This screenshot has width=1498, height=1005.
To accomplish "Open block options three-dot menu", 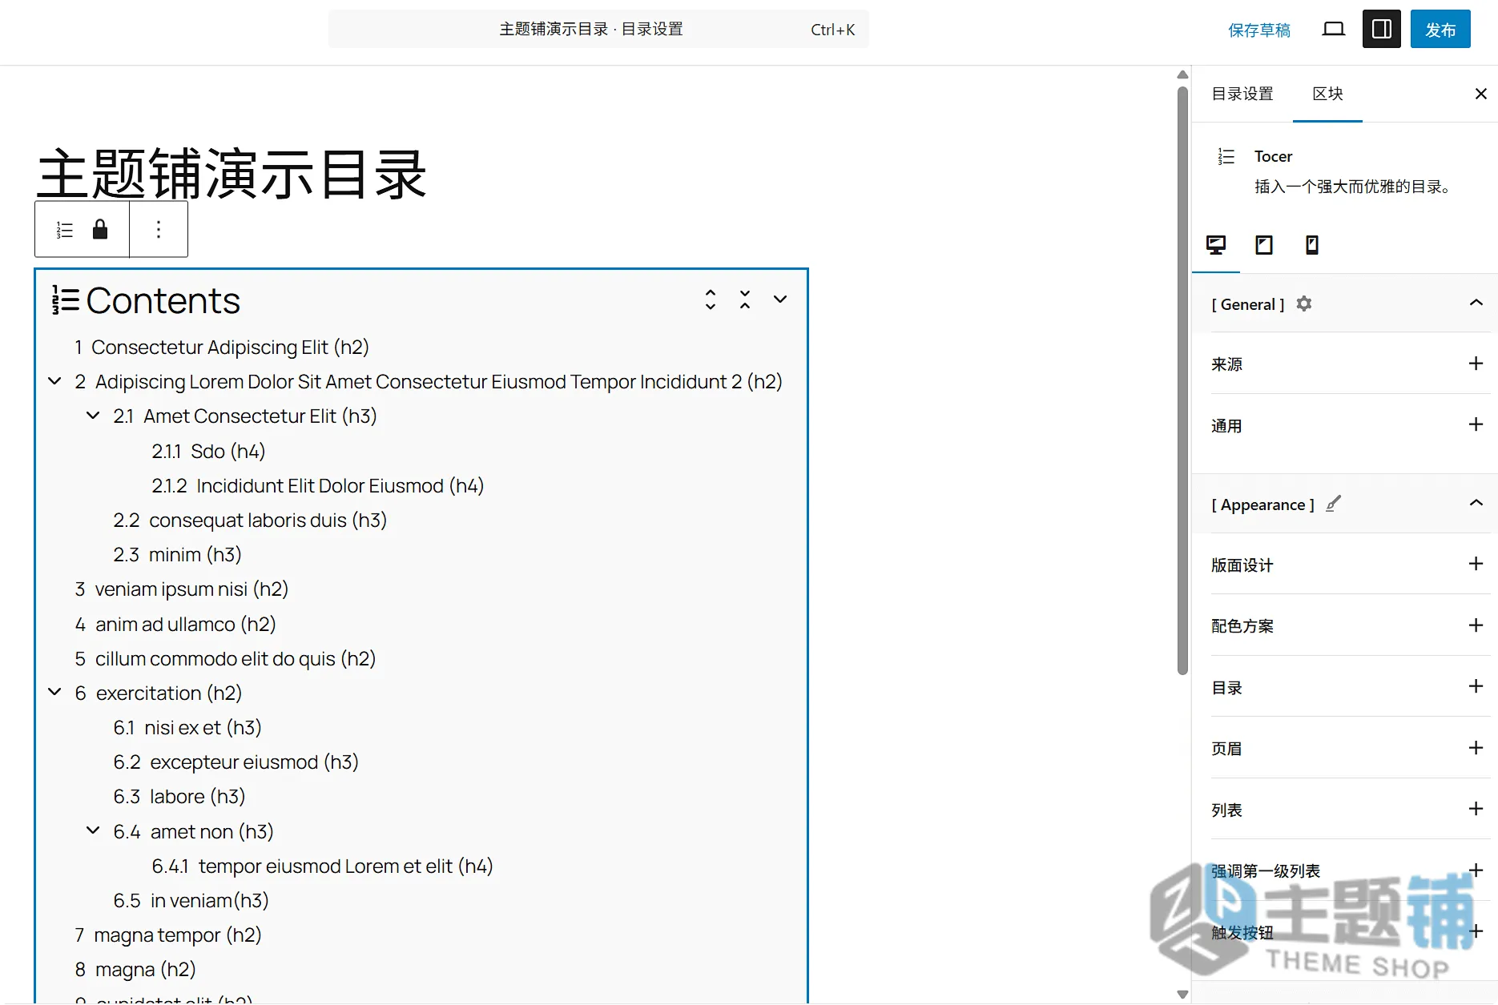I will point(159,230).
